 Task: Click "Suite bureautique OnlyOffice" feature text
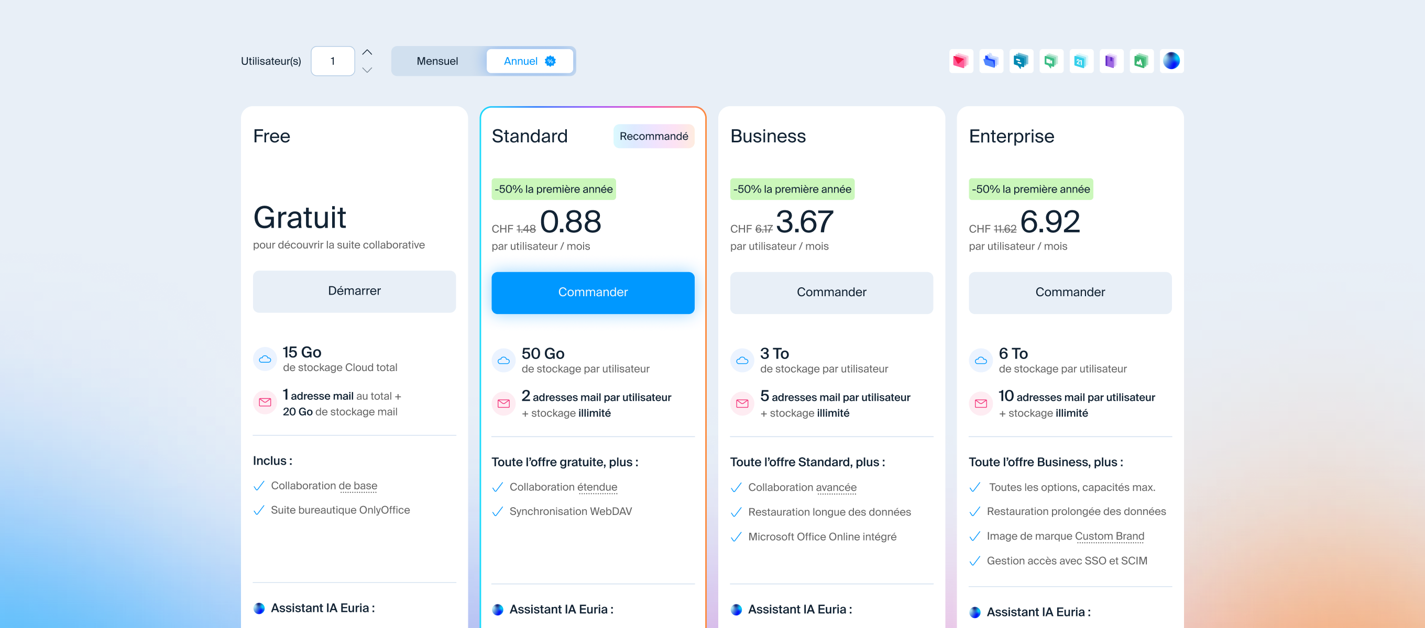pos(340,510)
